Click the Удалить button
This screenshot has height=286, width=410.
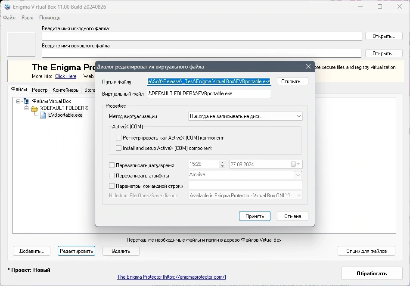coord(121,251)
